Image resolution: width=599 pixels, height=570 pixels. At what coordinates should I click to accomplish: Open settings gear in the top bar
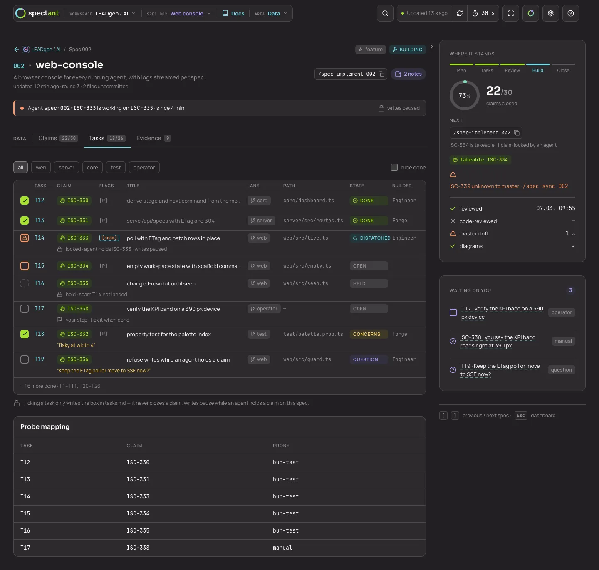[551, 13]
